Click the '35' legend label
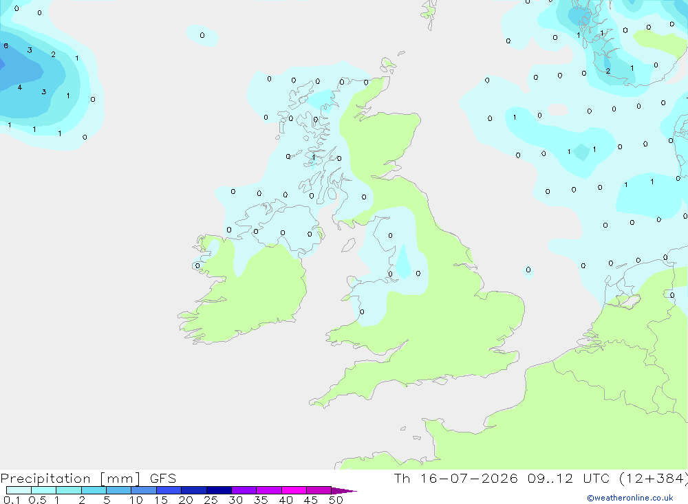Screen dimensions: 688x504 pyautogui.click(x=261, y=500)
